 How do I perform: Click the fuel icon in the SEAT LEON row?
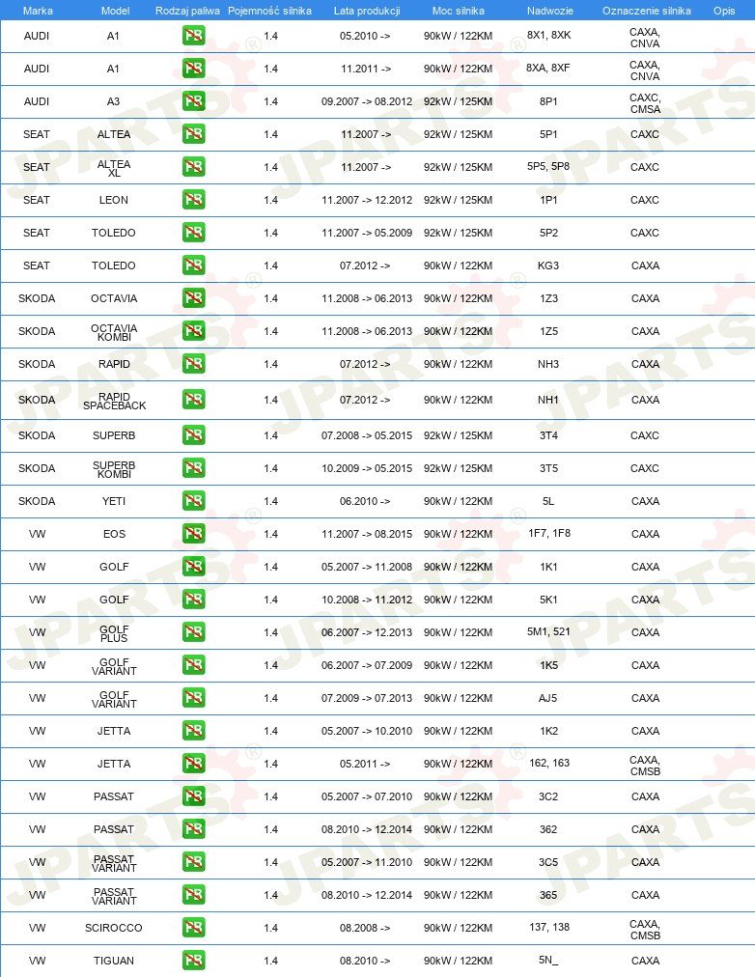pos(194,200)
